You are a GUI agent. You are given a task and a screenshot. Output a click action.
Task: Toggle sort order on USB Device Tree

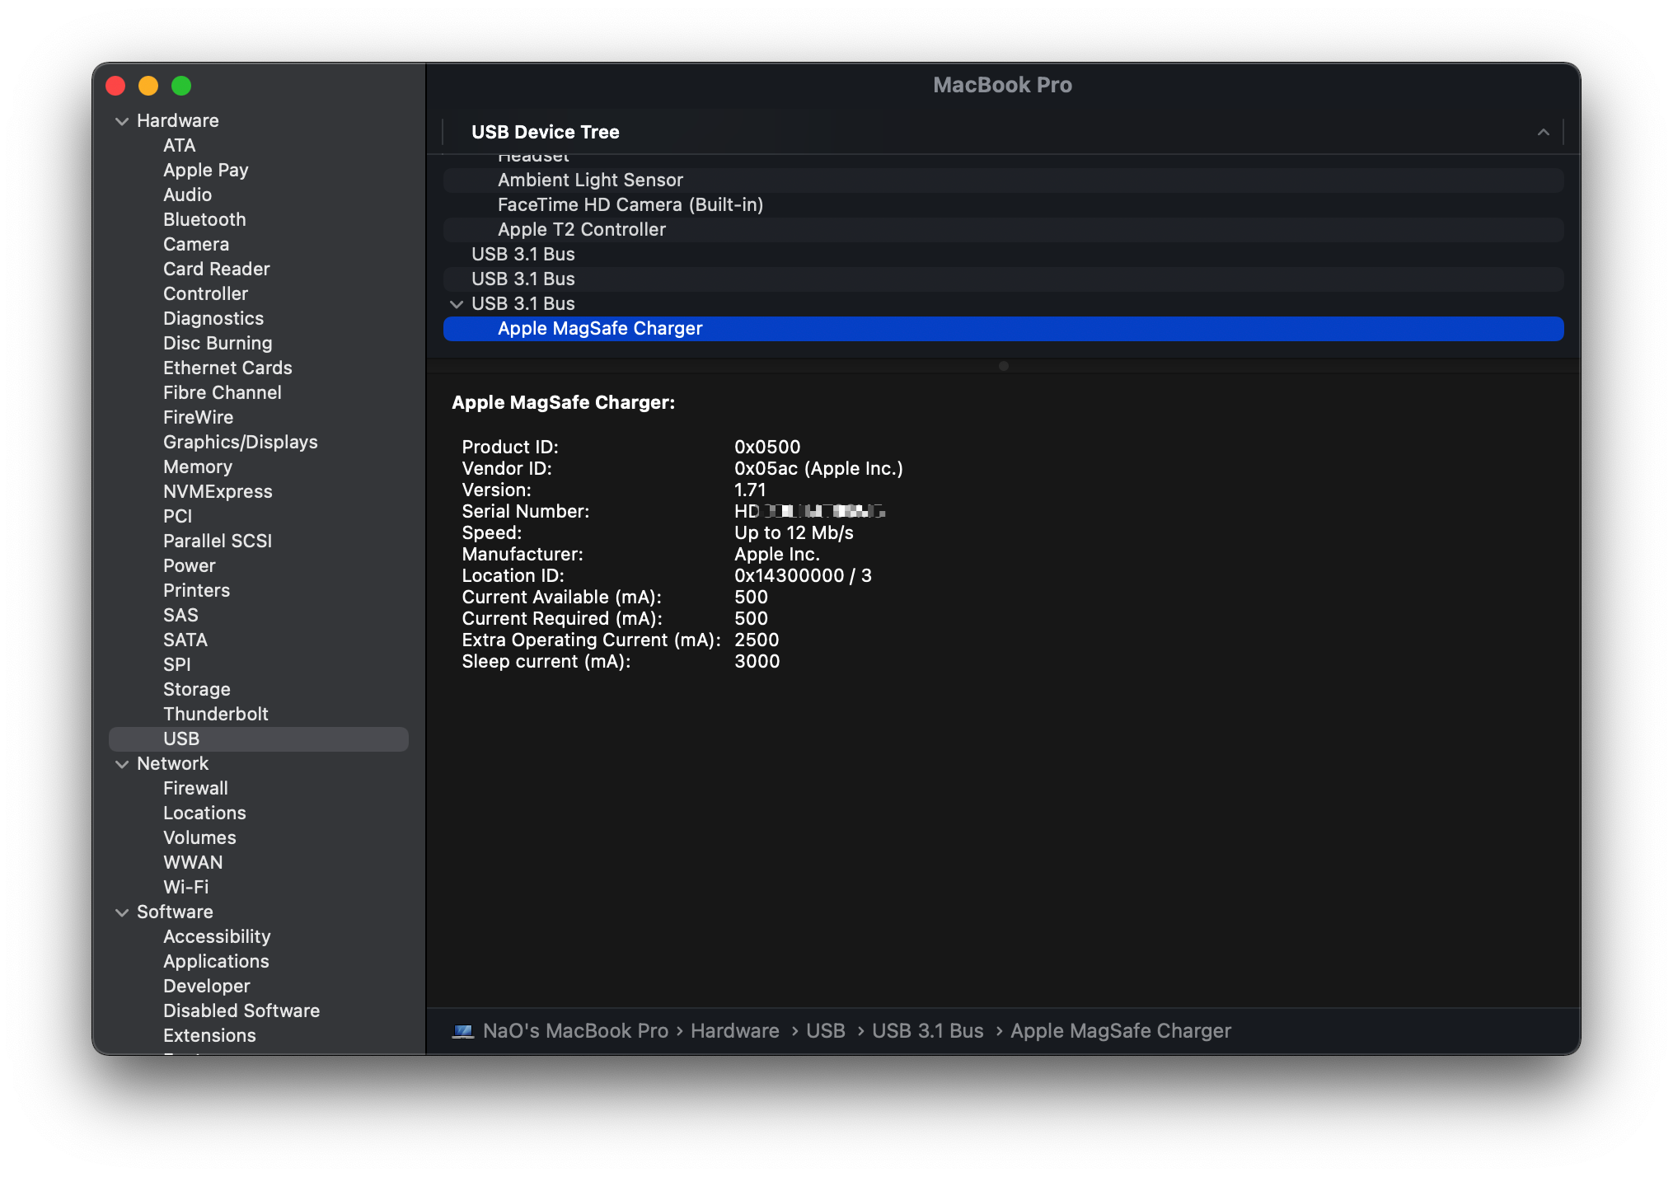1543,133
